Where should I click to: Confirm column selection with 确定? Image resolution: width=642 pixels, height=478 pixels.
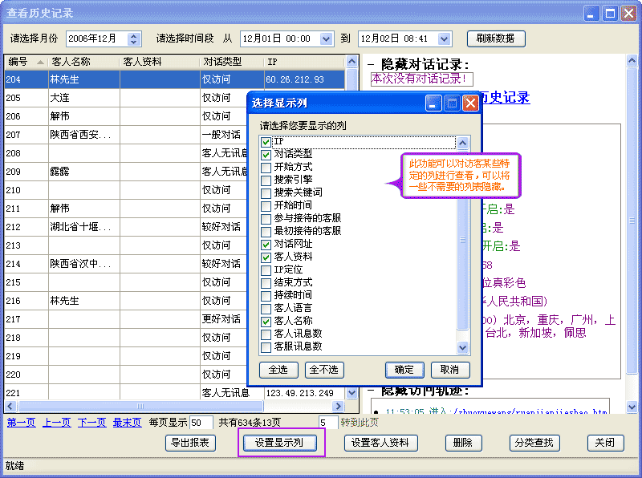point(404,370)
